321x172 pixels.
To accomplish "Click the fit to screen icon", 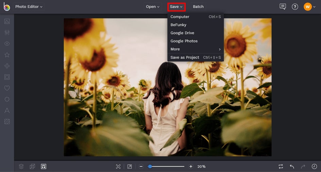I will click(x=118, y=167).
